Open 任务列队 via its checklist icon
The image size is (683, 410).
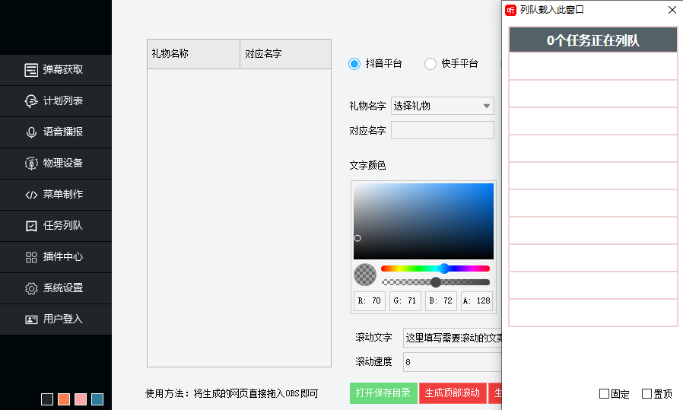click(x=31, y=226)
